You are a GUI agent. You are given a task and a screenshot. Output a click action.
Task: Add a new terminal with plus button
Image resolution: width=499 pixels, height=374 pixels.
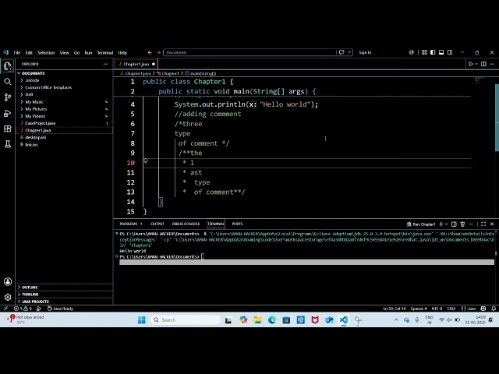tap(441, 224)
